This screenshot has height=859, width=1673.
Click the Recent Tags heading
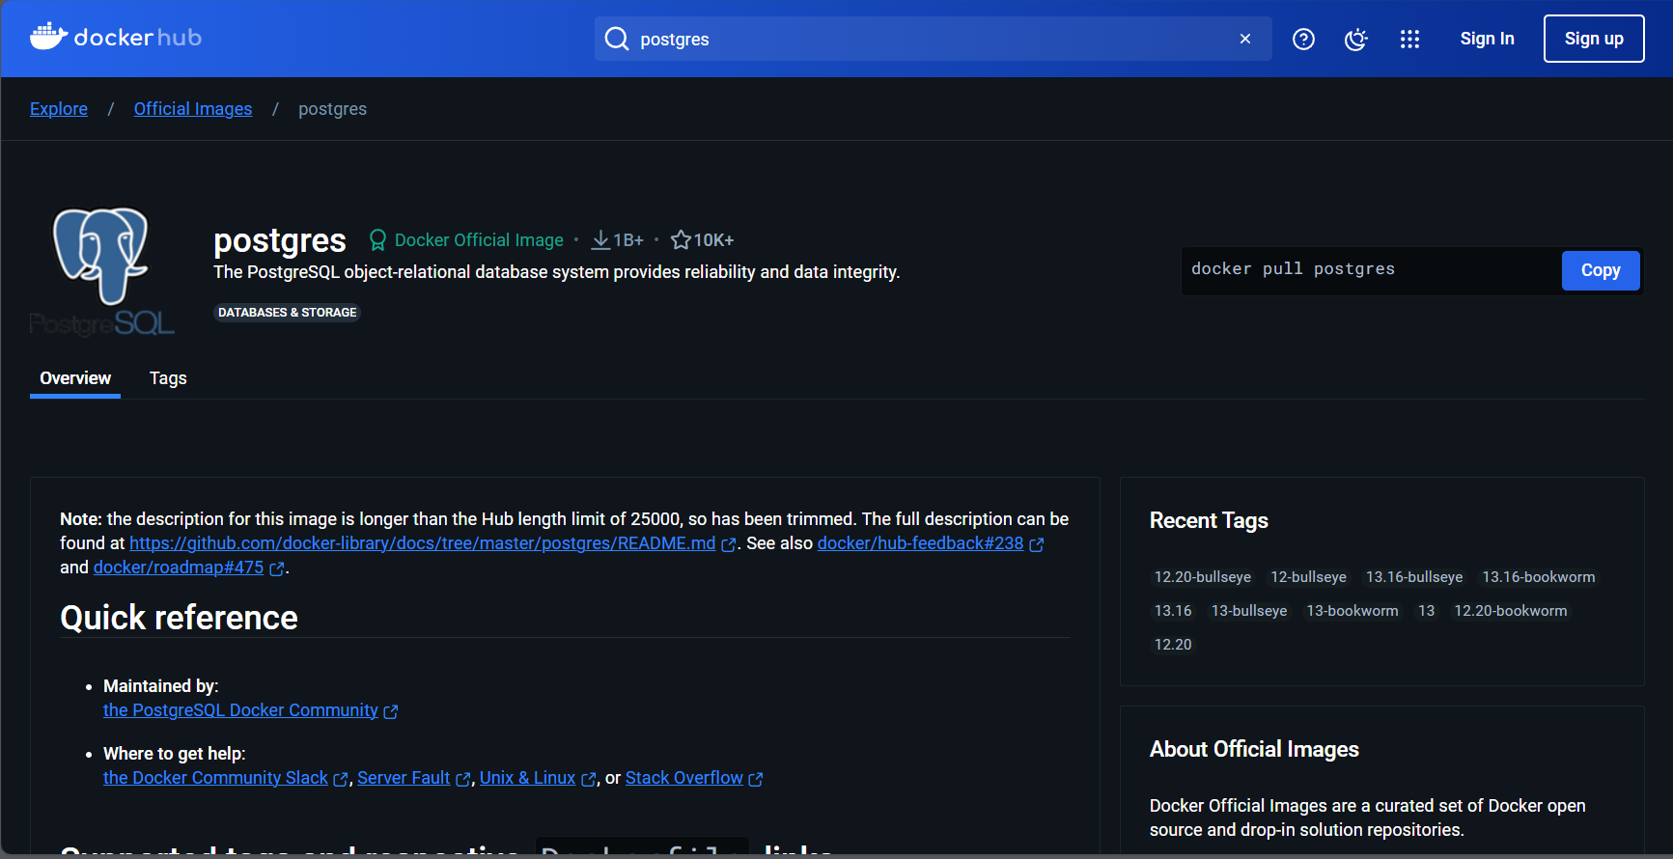[1209, 521]
